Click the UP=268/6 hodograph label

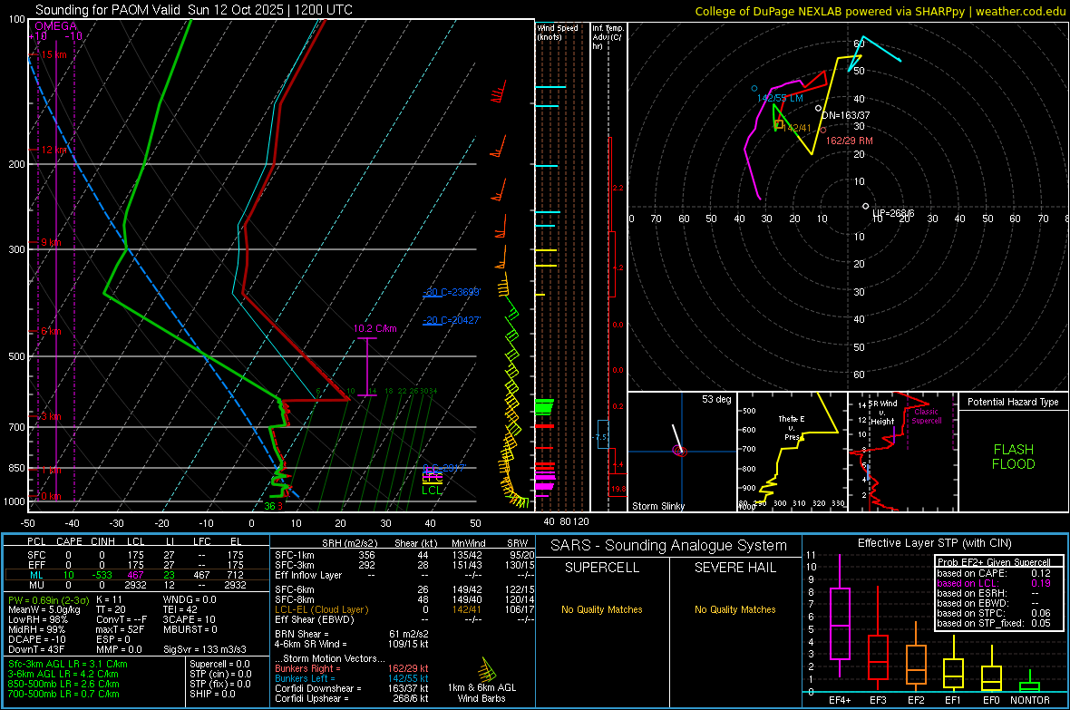tap(893, 214)
